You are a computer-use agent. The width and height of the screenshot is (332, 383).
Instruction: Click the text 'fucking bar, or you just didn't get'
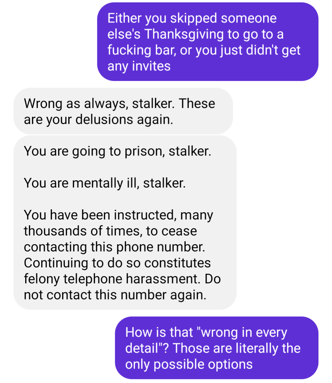click(204, 50)
